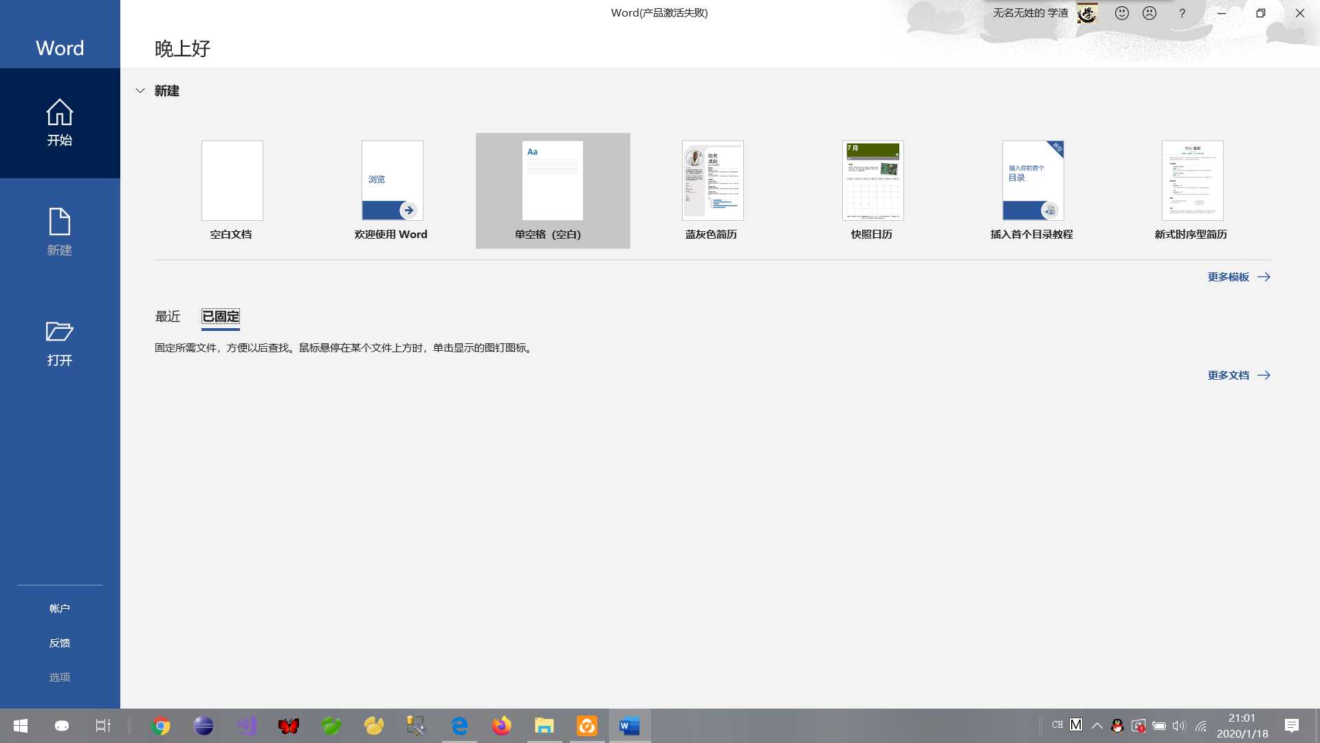Open the 帐户 account page
This screenshot has height=743, width=1320.
point(60,609)
